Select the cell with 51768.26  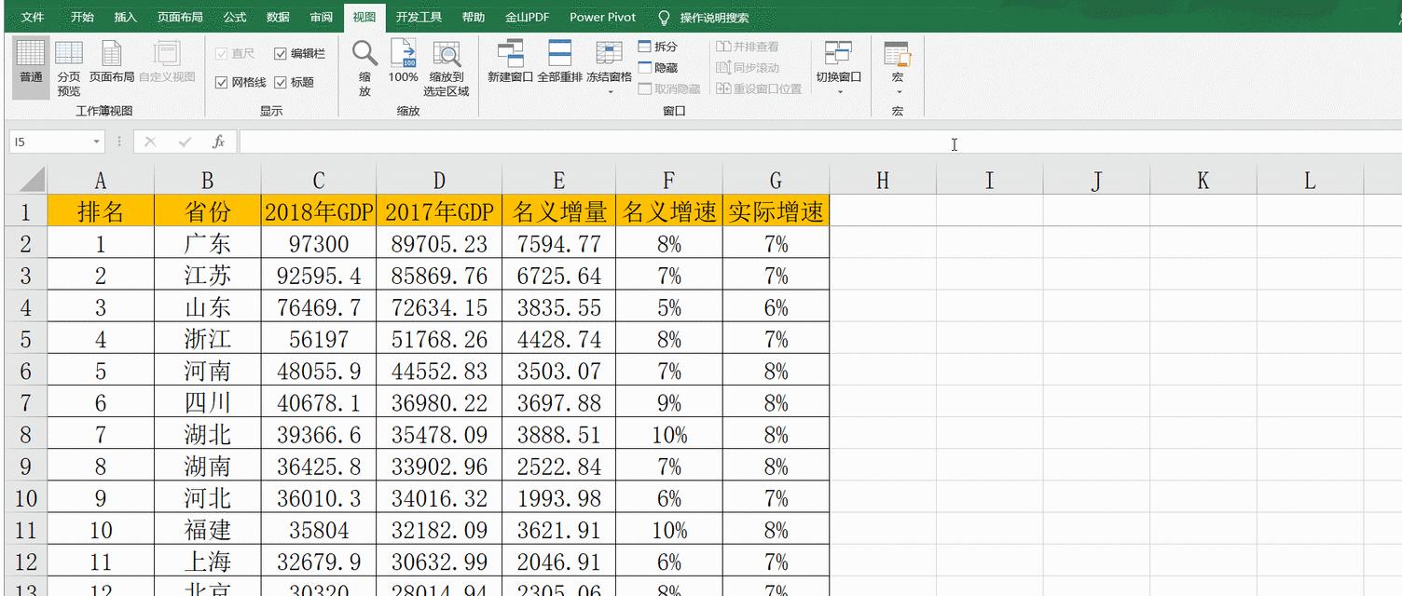click(x=439, y=338)
